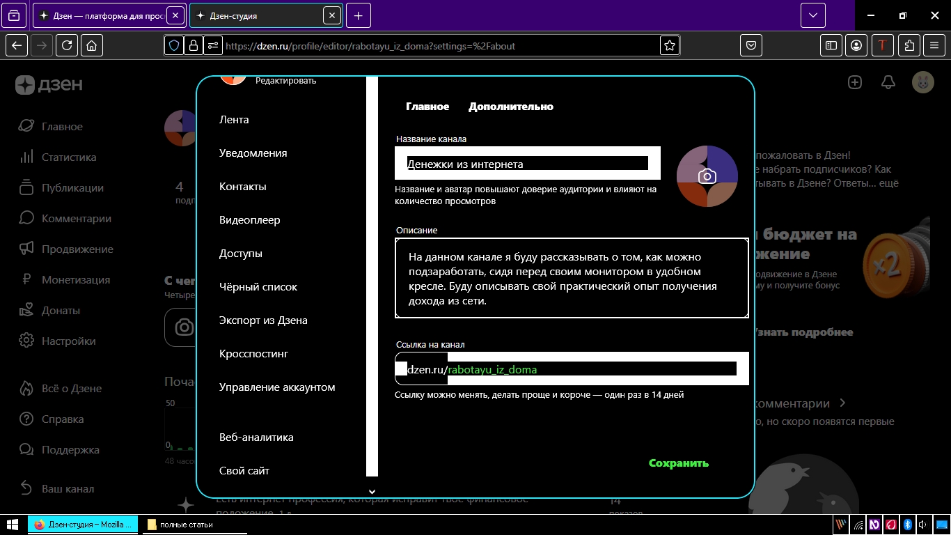951x535 pixels.
Task: Select Веб-аналитика in settings menu
Action: 256,437
